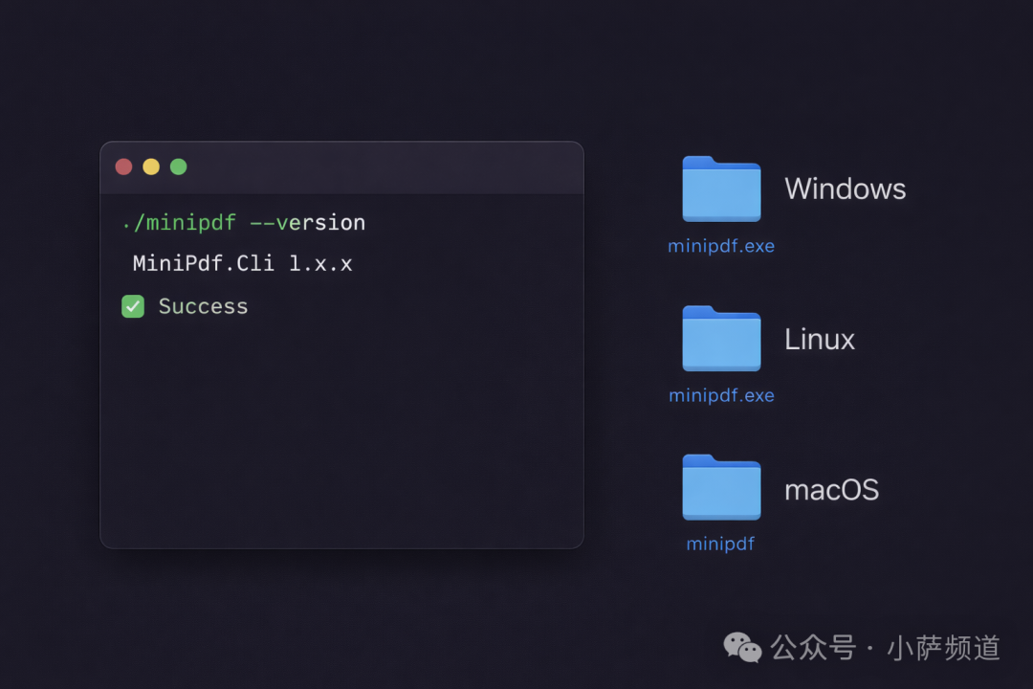Click the empty area inside terminal body
Image resolution: width=1033 pixels, height=689 pixels.
pos(341,440)
